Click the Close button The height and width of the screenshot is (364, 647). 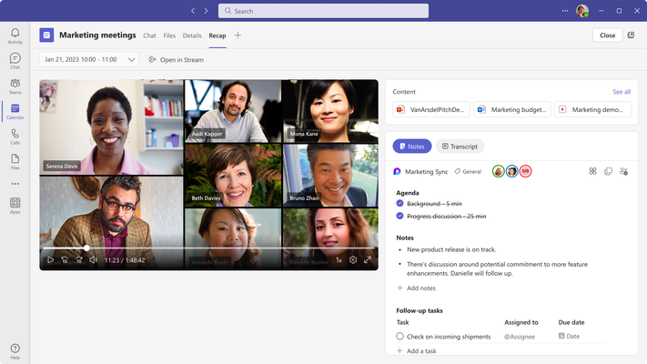point(607,35)
